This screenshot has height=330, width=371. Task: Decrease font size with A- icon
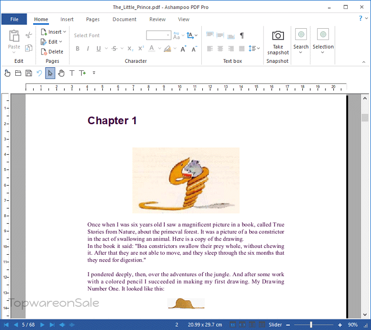194,49
